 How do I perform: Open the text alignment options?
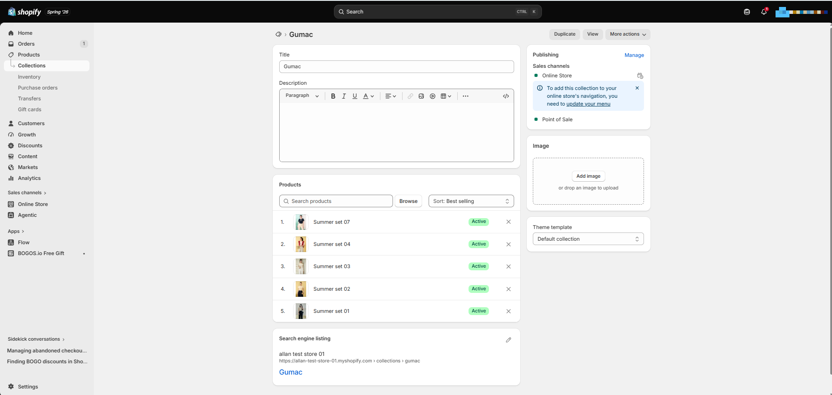coord(391,96)
